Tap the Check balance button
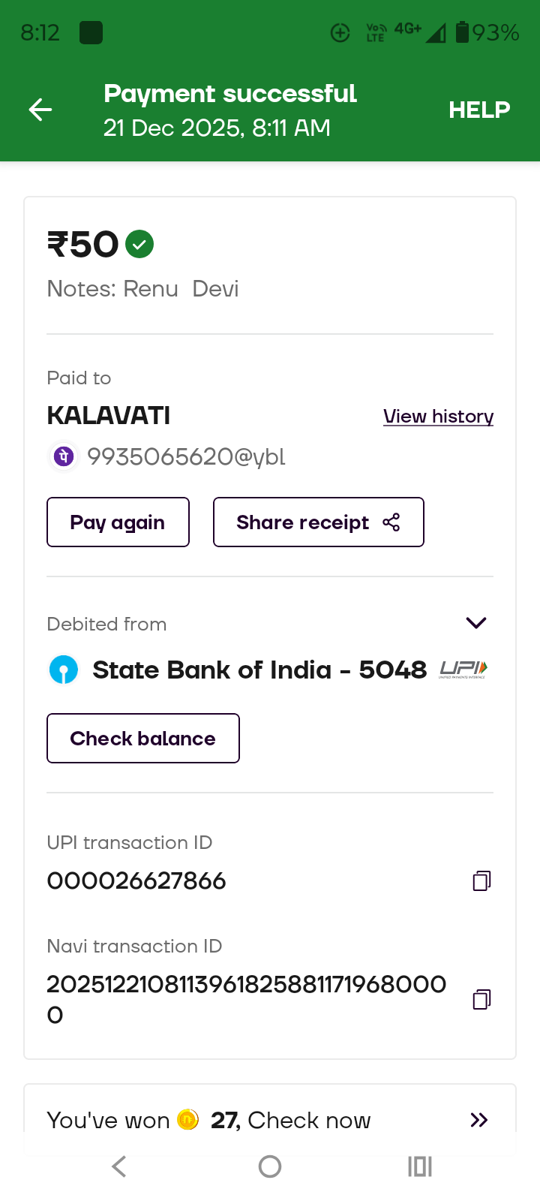The height and width of the screenshot is (1201, 540). (x=143, y=739)
